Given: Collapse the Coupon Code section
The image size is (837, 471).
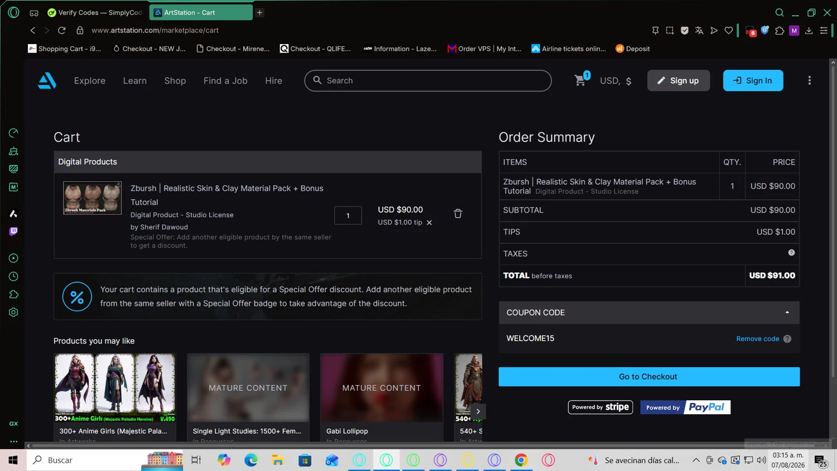Looking at the screenshot, I should click(x=649, y=313).
